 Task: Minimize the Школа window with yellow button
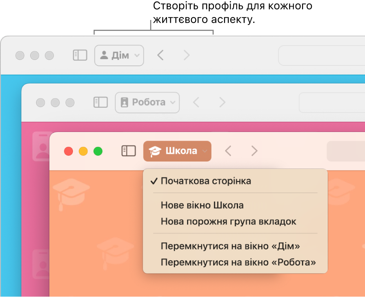coord(83,151)
